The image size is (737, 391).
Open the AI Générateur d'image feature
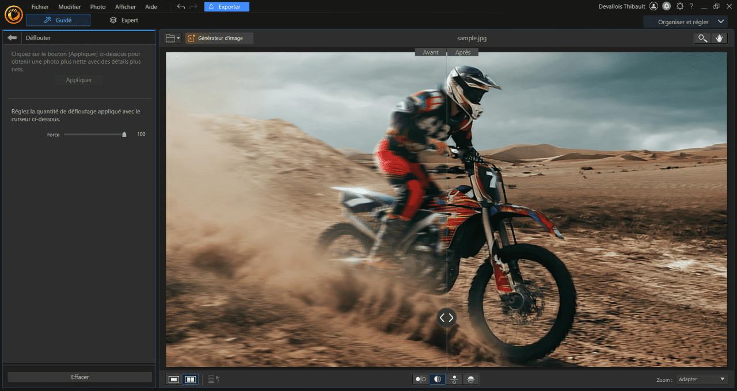click(x=219, y=38)
